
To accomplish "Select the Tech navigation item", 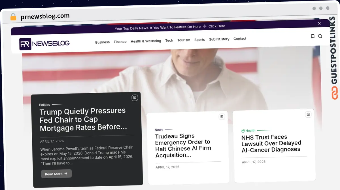I will point(169,41).
